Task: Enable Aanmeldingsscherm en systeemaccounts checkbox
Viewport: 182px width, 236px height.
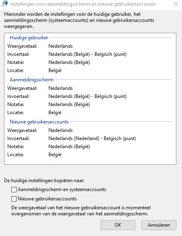Action: (x=14, y=189)
